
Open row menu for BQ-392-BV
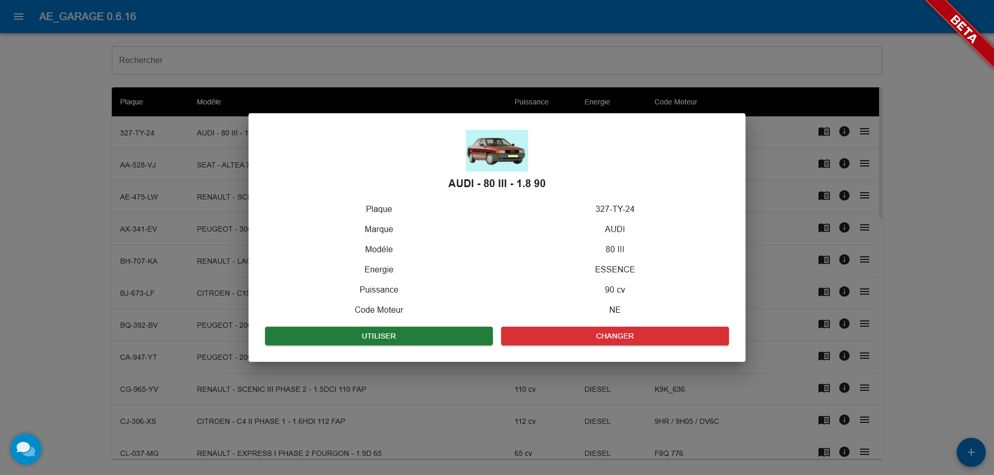pyautogui.click(x=865, y=324)
